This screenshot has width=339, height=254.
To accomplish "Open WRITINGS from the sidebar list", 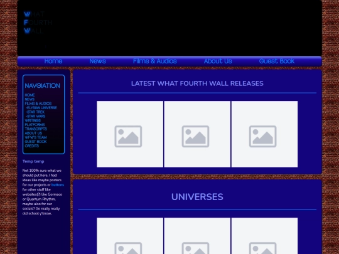I will coord(33,120).
